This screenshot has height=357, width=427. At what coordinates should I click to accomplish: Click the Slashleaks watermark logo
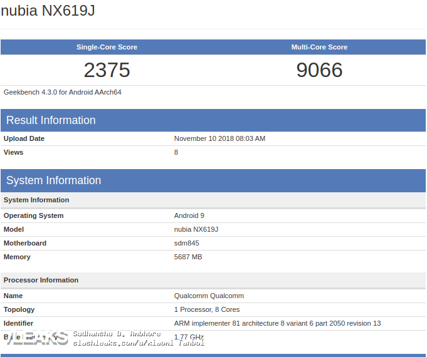[38, 338]
